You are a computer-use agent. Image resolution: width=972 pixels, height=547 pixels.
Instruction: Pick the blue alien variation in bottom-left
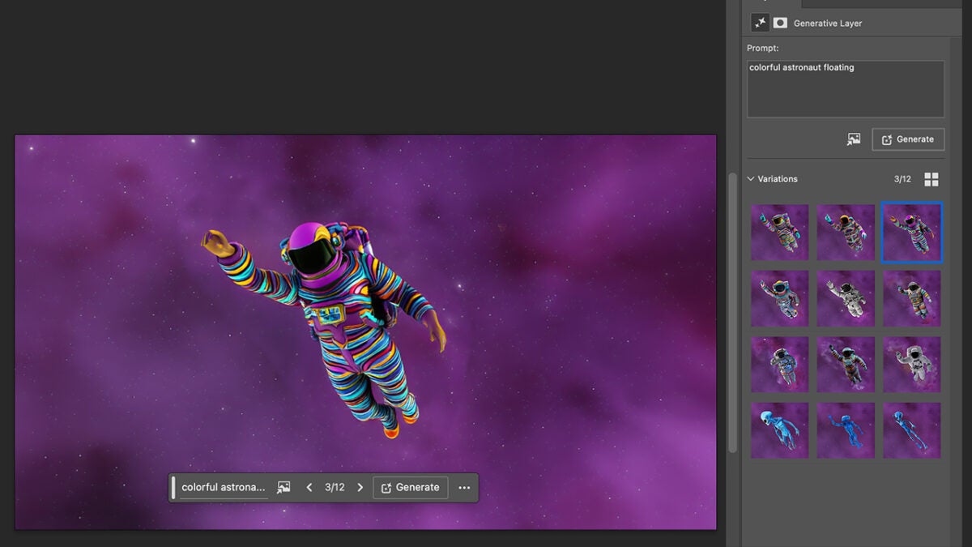tap(779, 430)
